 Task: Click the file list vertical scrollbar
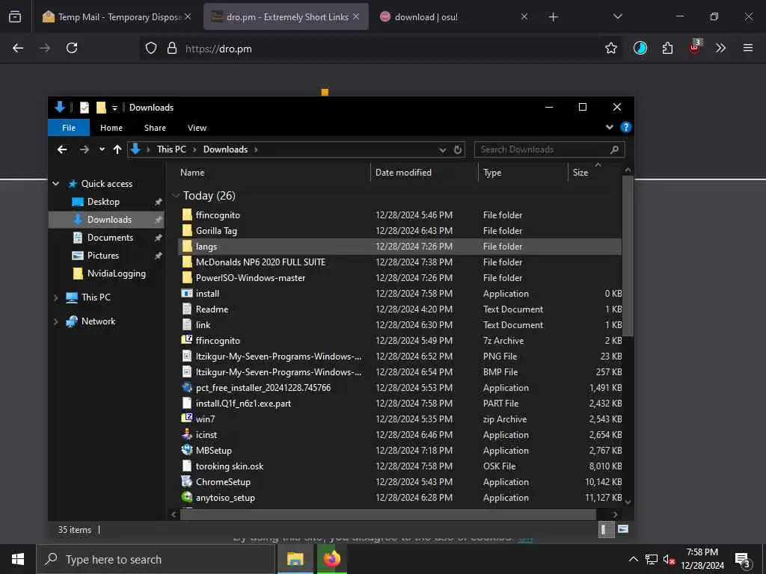(628, 256)
